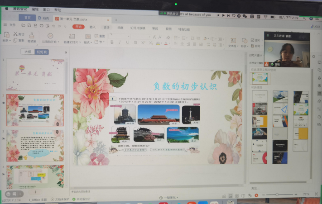The image size is (322, 204).
Task: Open the Layout (版式) dropdown
Action: (88, 43)
